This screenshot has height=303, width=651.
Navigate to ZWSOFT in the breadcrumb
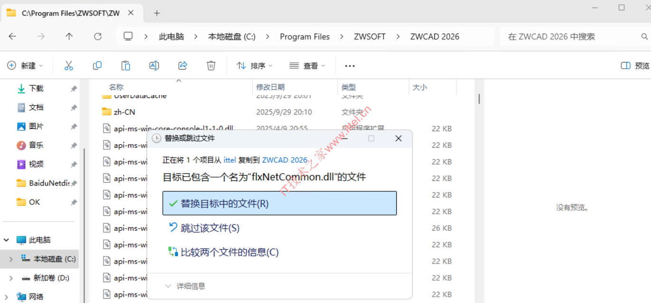(x=370, y=36)
